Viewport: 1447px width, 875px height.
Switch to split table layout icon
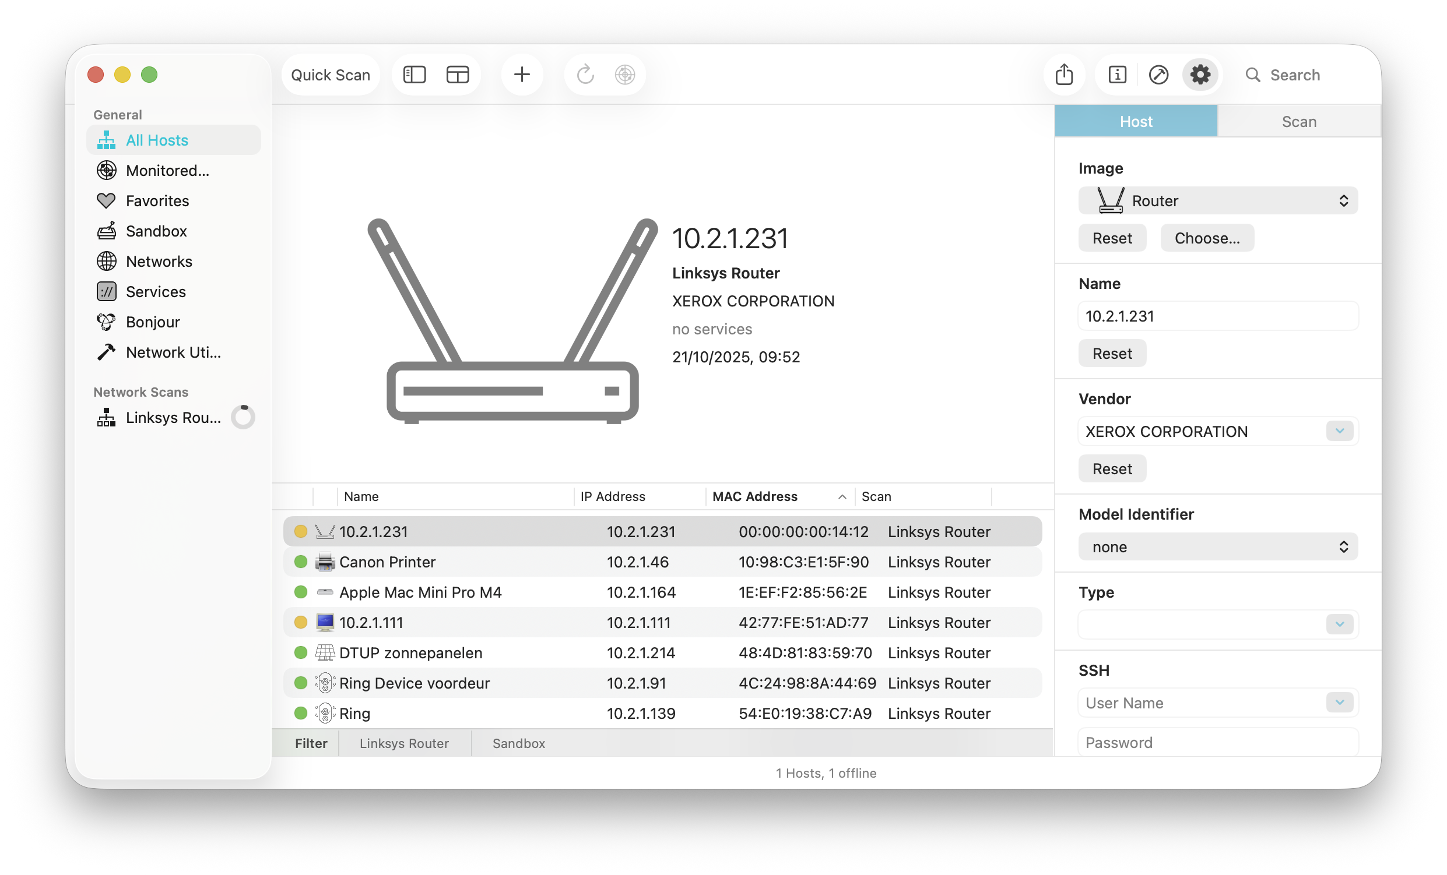pyautogui.click(x=458, y=75)
